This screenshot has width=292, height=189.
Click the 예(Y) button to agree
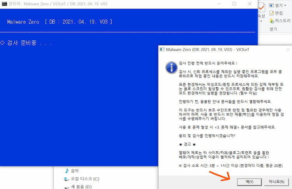pos(249,182)
